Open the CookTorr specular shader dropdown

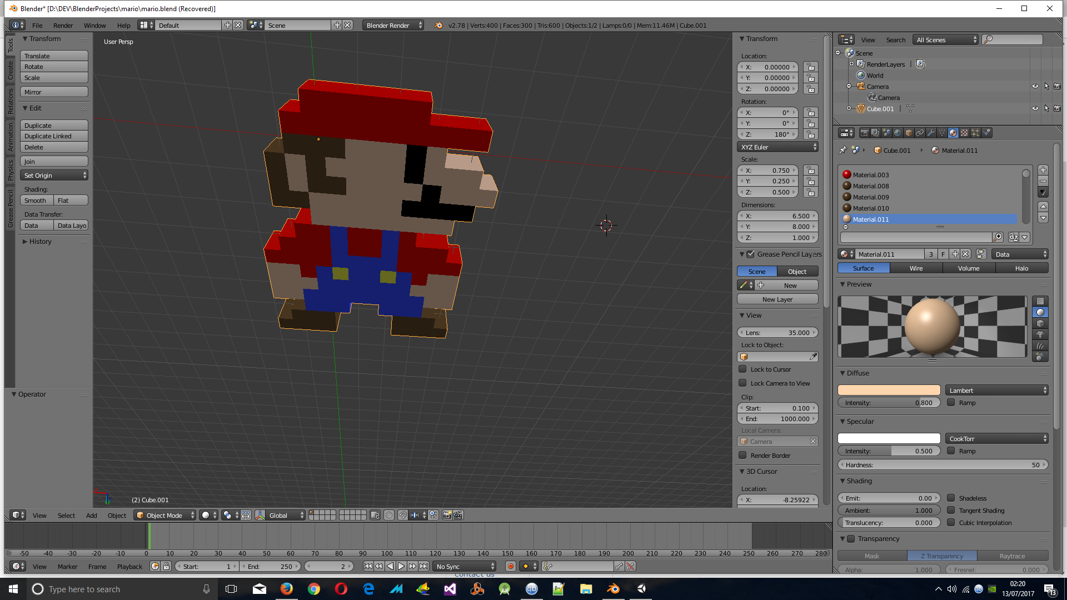pyautogui.click(x=997, y=438)
